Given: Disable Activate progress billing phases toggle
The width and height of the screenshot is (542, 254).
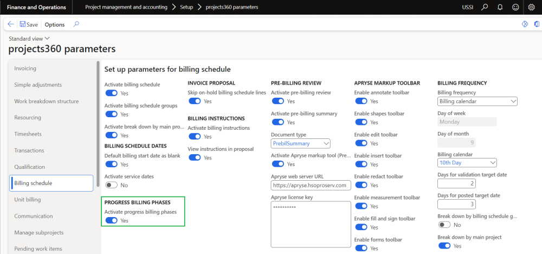Looking at the screenshot, I should click(111, 220).
